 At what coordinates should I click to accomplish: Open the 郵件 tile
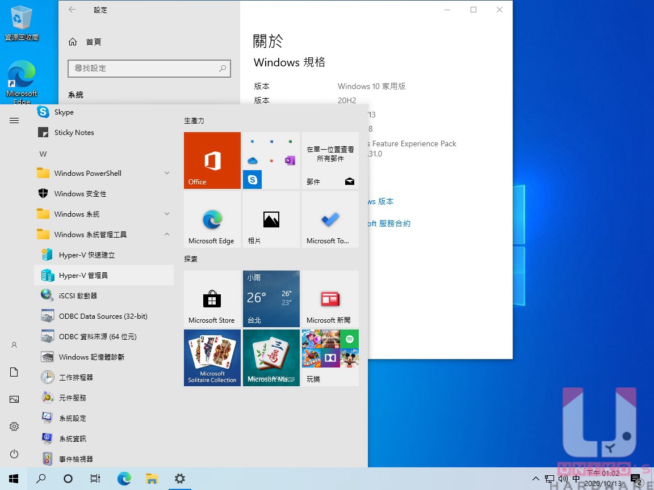tap(330, 160)
